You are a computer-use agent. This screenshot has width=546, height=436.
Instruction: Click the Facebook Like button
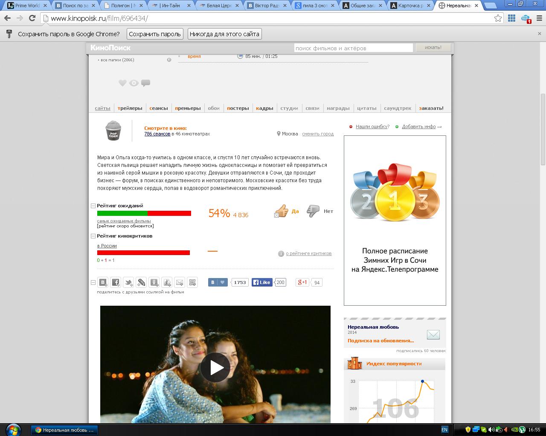[262, 282]
